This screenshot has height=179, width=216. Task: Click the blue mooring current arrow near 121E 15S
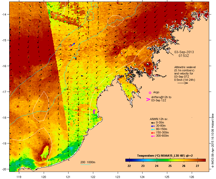tap(73, 44)
